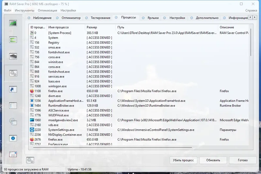
Task: Open the Файл menu
Action: coord(8,10)
